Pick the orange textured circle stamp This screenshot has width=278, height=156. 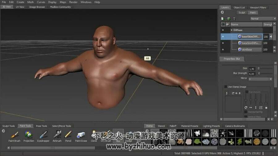[x=257, y=142]
